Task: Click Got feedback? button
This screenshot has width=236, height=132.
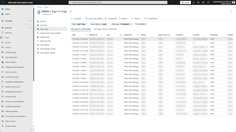Action: tap(151, 19)
